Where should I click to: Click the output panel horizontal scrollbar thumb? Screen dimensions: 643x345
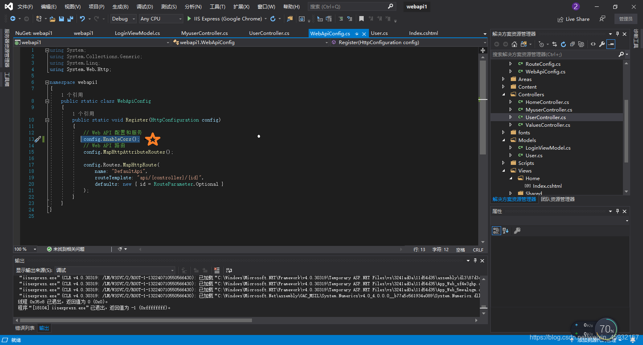[135, 320]
